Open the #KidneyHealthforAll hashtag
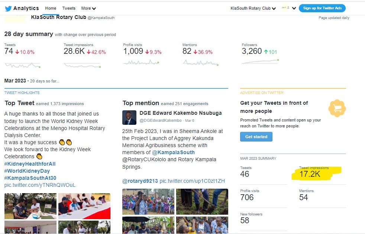 pyautogui.click(x=30, y=164)
